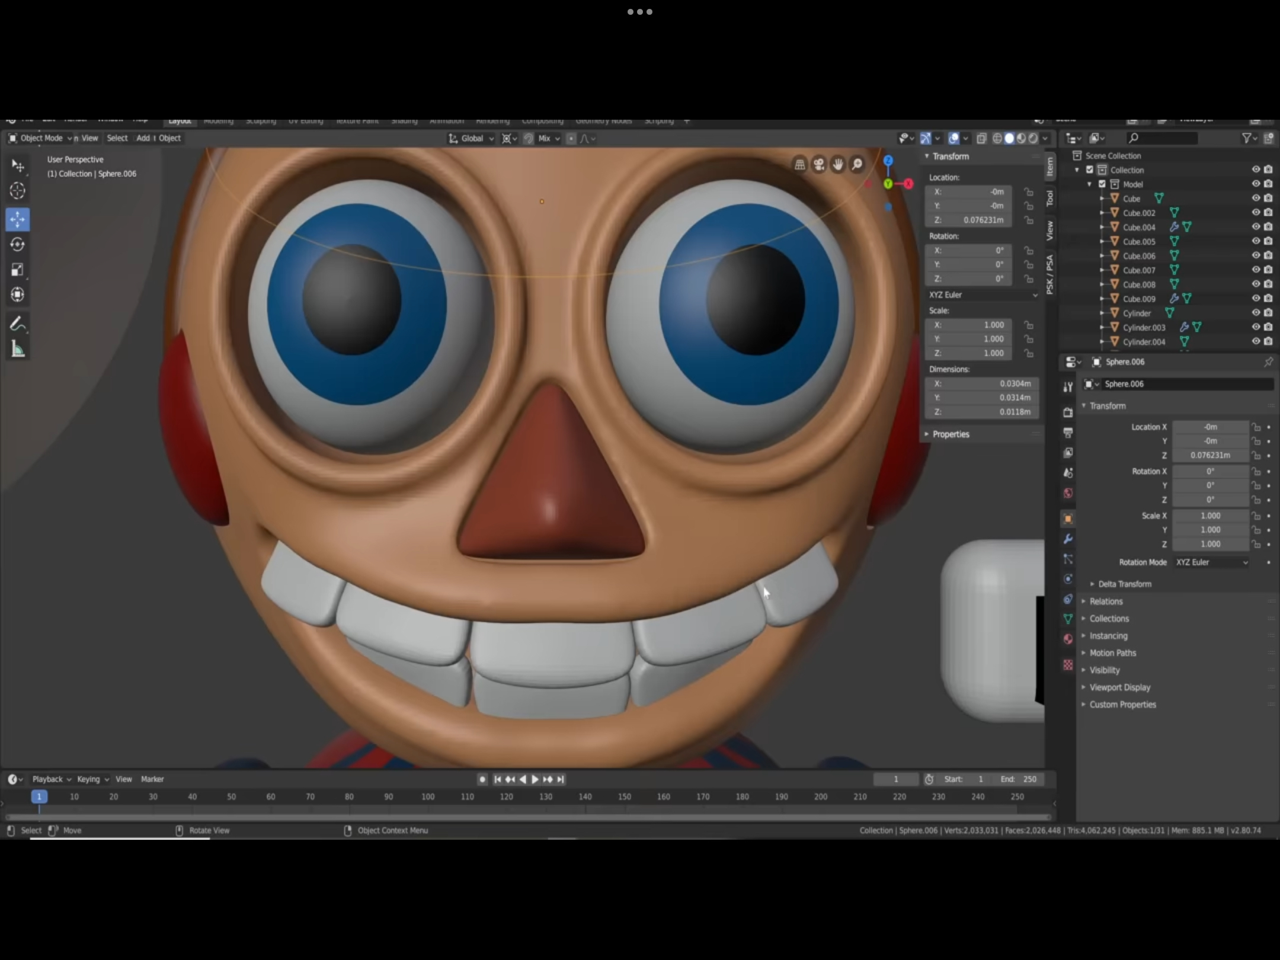Lock Location X in sidebar Transform
This screenshot has height=960, width=1280.
[1029, 192]
